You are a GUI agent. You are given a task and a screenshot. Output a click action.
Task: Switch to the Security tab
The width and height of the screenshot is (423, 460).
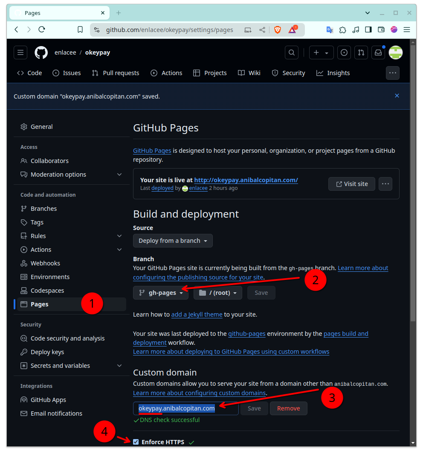pos(288,73)
